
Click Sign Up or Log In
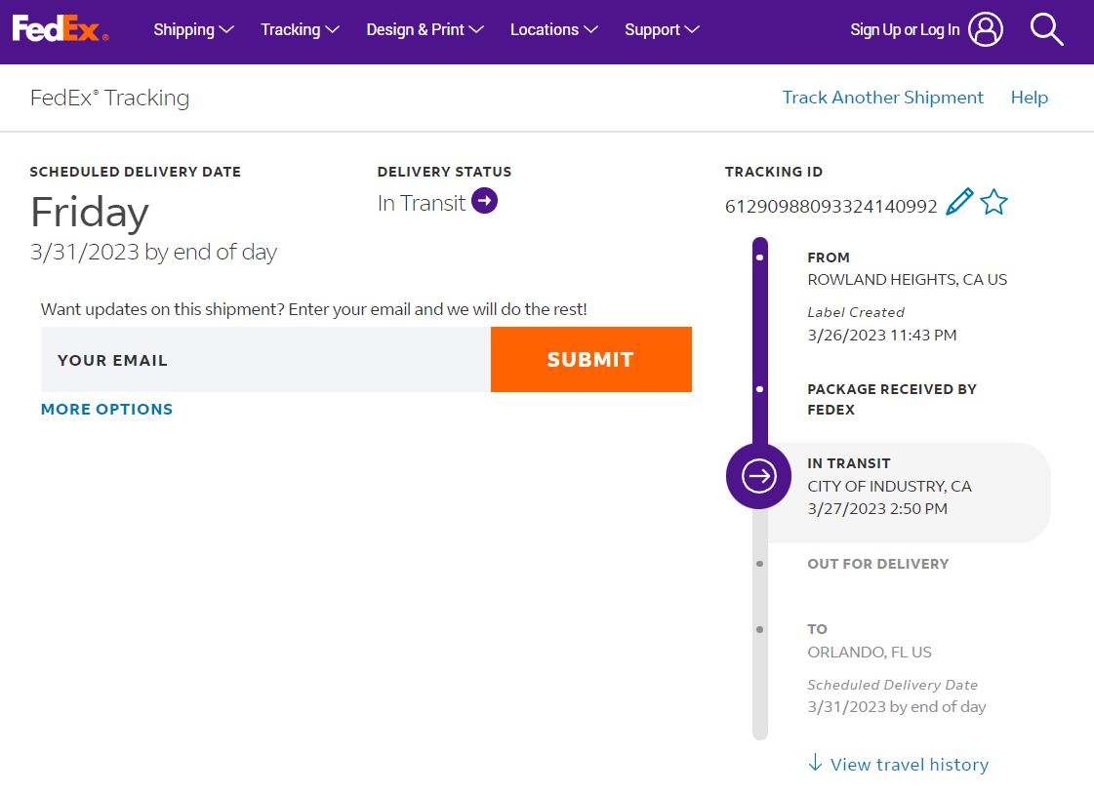(905, 30)
